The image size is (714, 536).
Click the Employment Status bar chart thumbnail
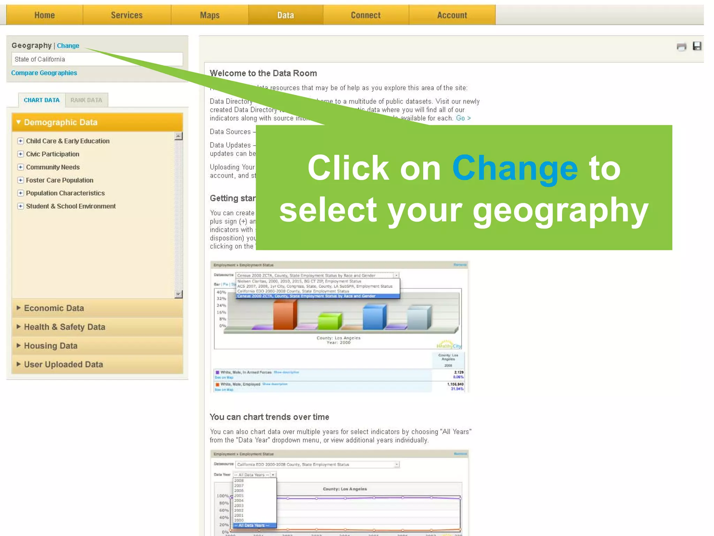tap(340, 327)
